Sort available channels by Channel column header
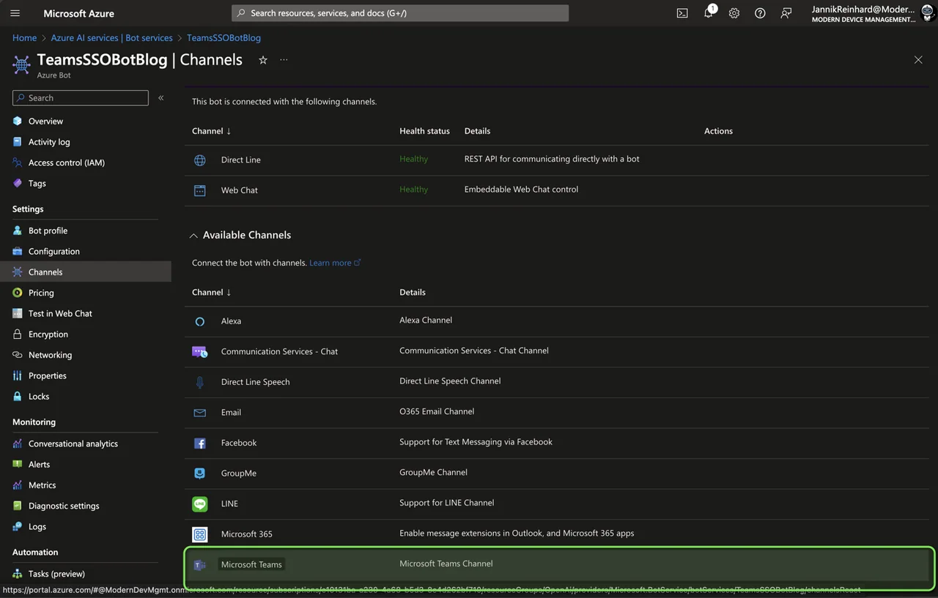The height and width of the screenshot is (598, 938). [212, 292]
